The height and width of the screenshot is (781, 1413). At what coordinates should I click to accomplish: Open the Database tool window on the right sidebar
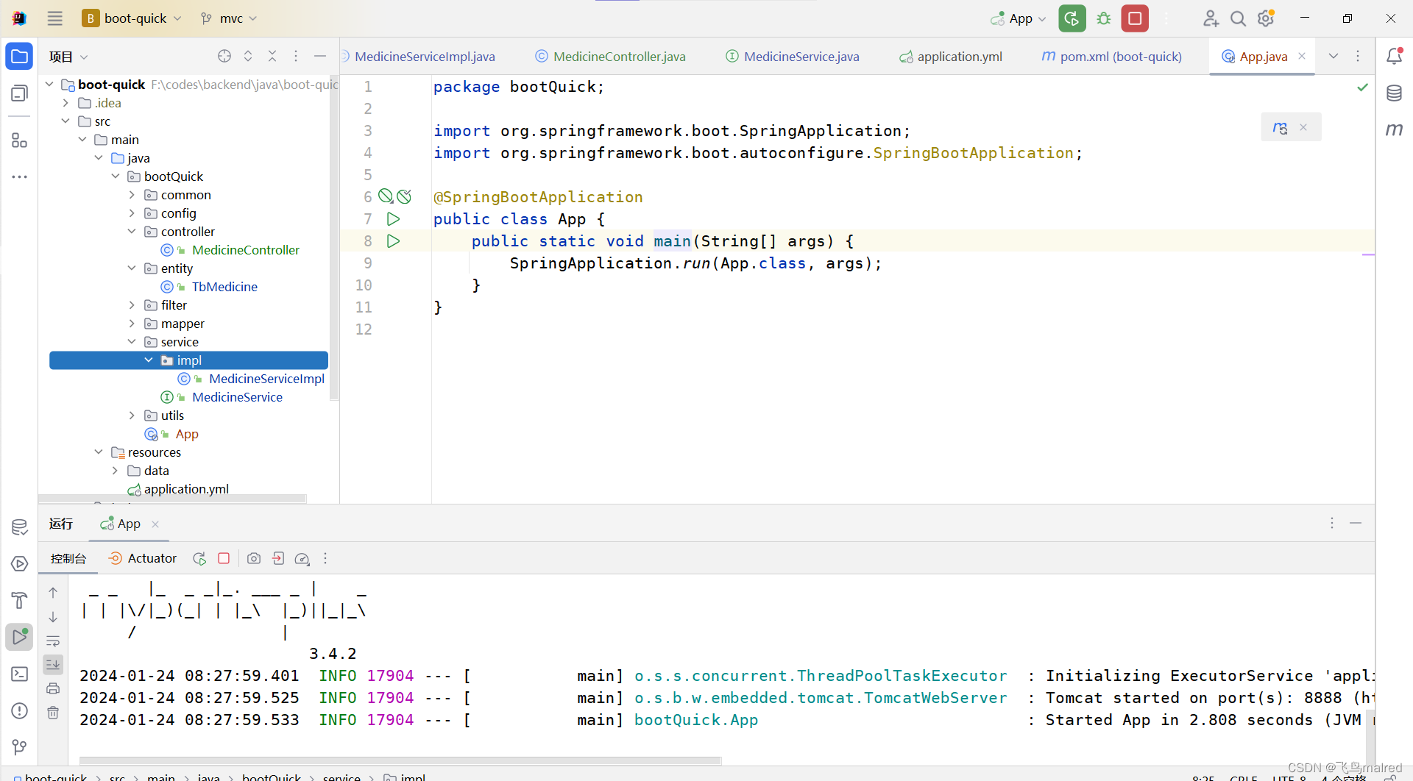coord(1394,93)
